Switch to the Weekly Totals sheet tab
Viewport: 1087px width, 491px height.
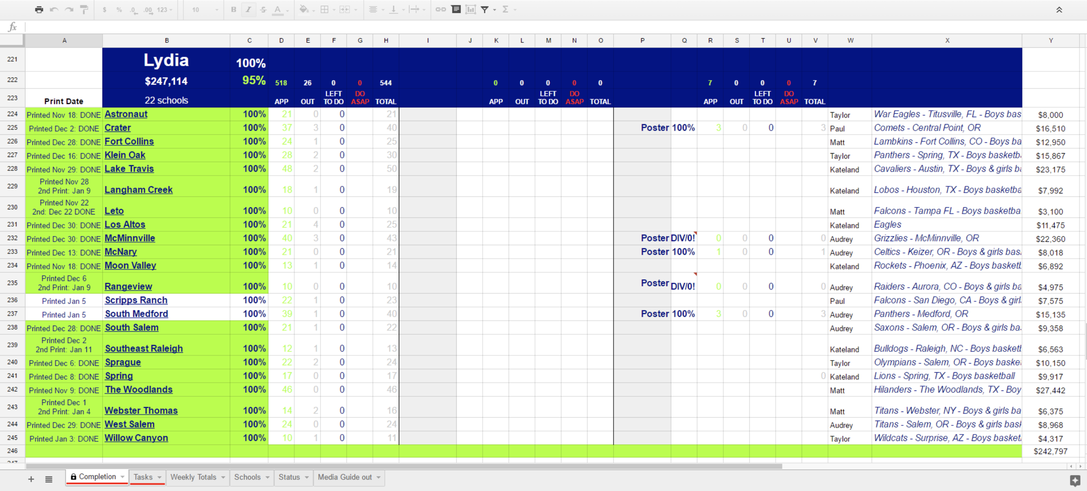tap(193, 477)
